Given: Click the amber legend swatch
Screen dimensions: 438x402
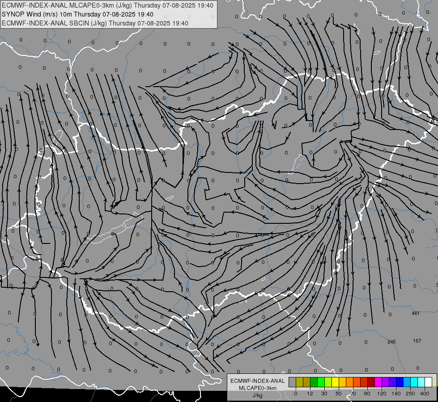Looking at the screenshot, I should click(x=342, y=382).
